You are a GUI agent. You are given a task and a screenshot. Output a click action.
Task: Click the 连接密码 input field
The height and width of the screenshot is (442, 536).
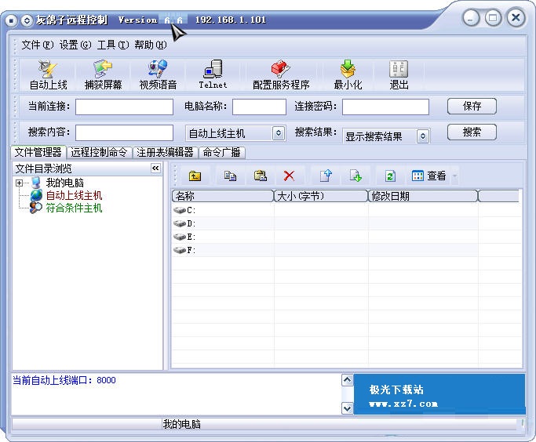click(x=385, y=107)
